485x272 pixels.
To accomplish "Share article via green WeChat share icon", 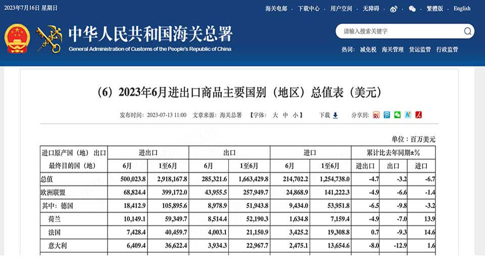I will click(x=397, y=115).
